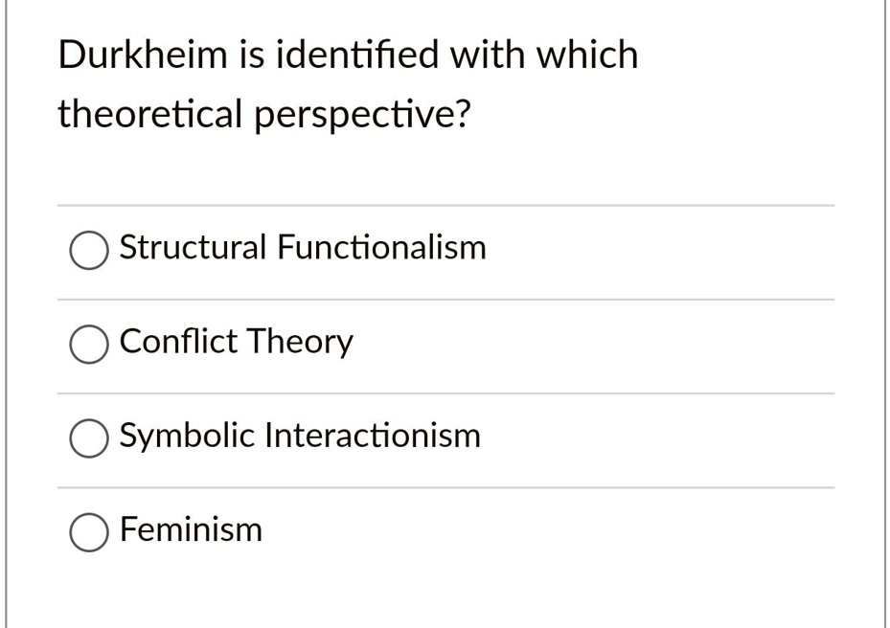Select the Symbolic Interactionism radio button
This screenshot has height=628, width=890.
88,438
